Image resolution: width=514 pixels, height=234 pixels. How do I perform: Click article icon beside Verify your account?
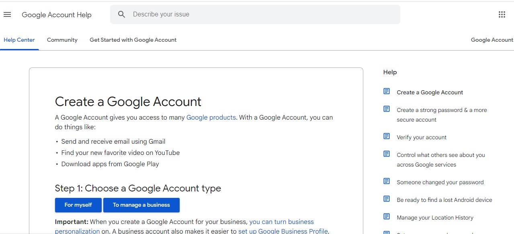coord(387,136)
